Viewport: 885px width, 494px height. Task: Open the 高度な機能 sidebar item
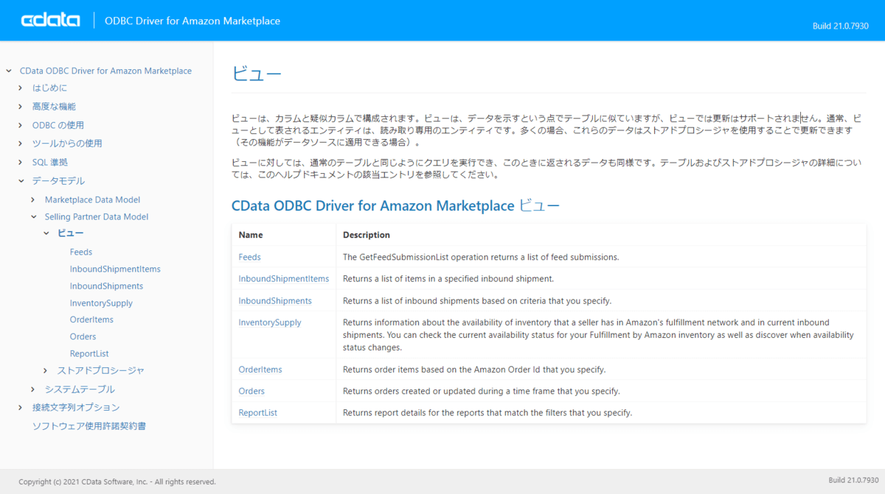54,107
